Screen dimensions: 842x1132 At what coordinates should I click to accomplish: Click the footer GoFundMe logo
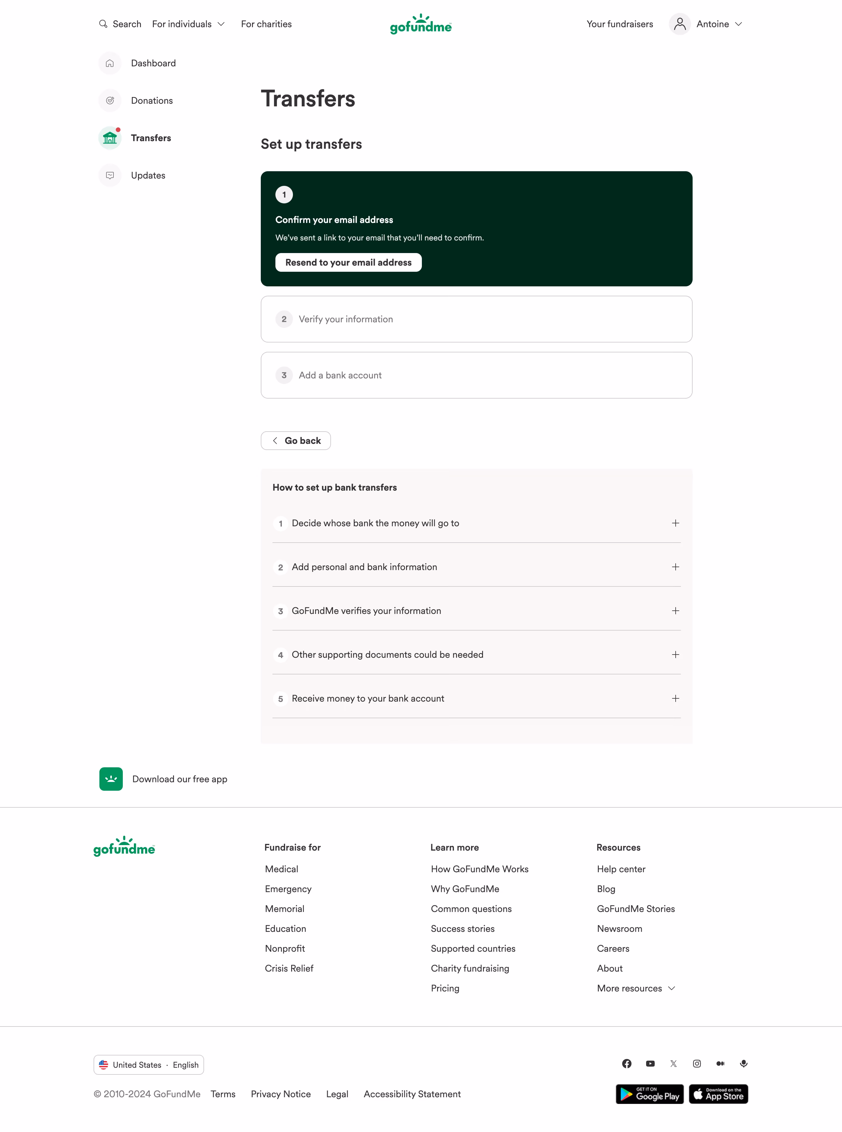tap(124, 846)
